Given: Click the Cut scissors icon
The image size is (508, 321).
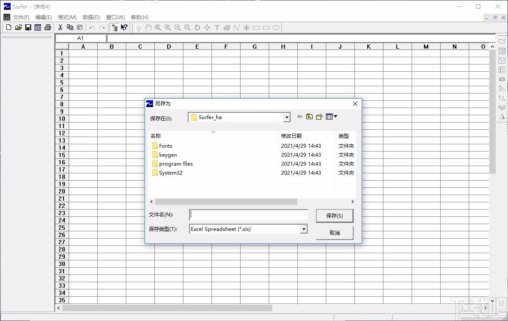Looking at the screenshot, I should point(60,28).
